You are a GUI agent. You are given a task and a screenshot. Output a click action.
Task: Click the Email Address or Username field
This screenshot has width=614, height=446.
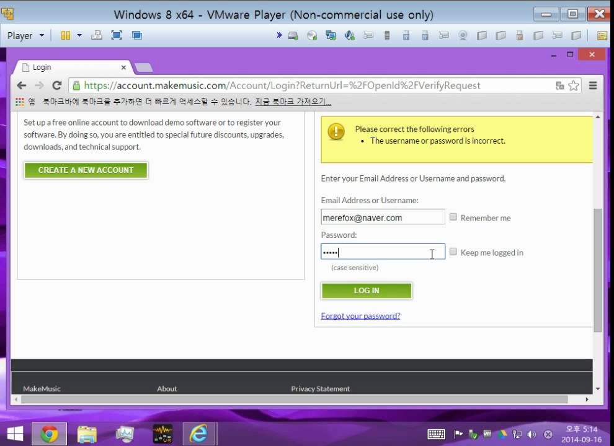pos(383,217)
